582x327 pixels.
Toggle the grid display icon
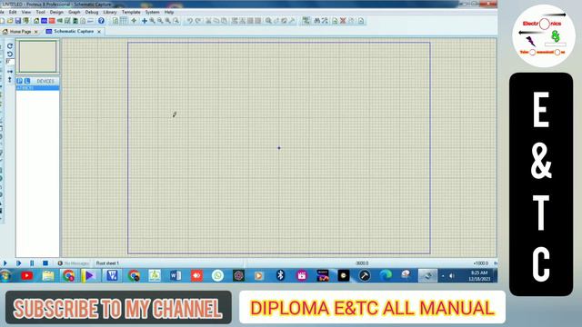coord(124,20)
